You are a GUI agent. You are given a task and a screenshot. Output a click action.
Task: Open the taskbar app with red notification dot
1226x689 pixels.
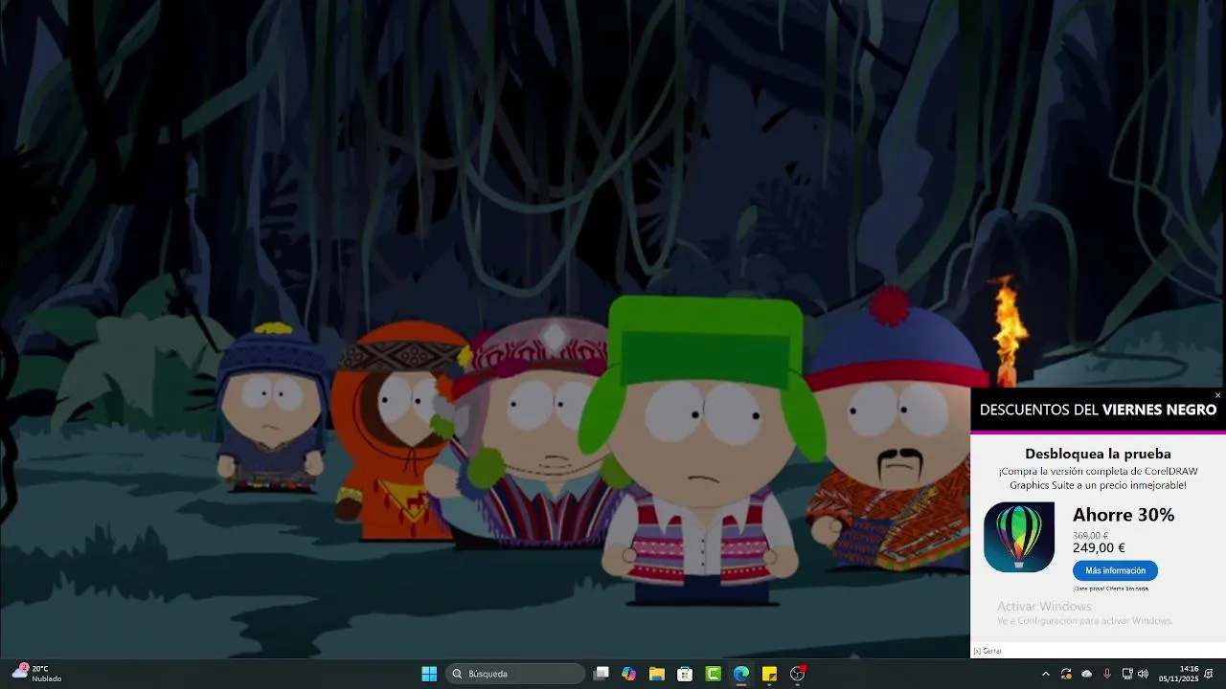(x=797, y=674)
